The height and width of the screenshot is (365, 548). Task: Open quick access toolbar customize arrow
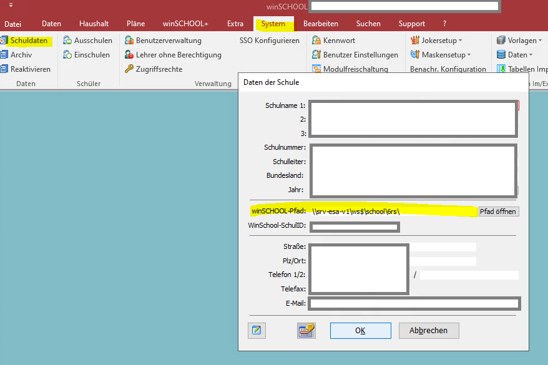coord(11,5)
